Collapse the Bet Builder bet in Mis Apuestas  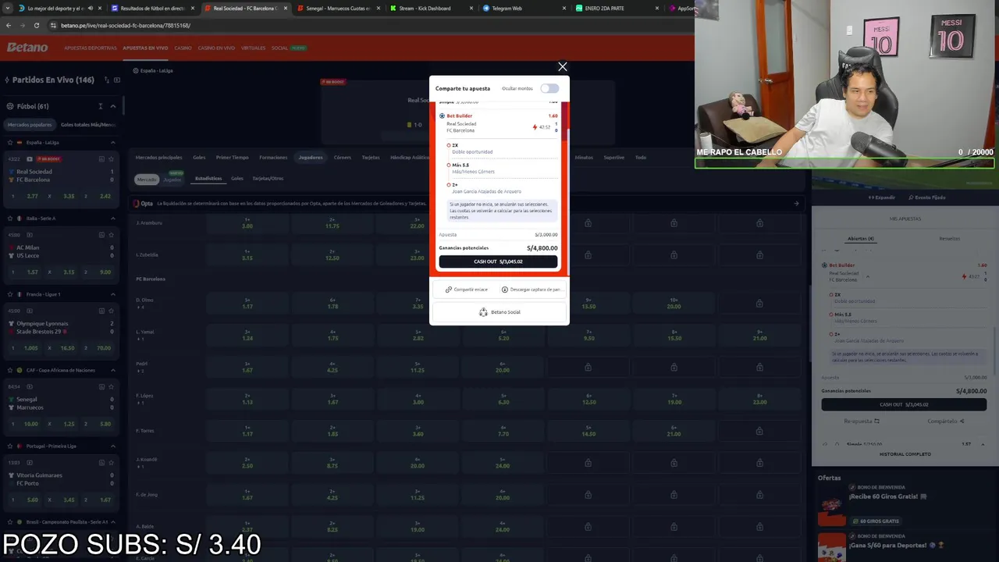[x=868, y=276]
